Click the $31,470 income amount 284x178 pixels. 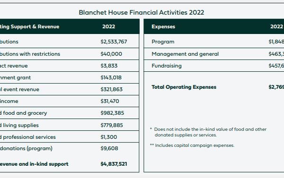(110, 101)
